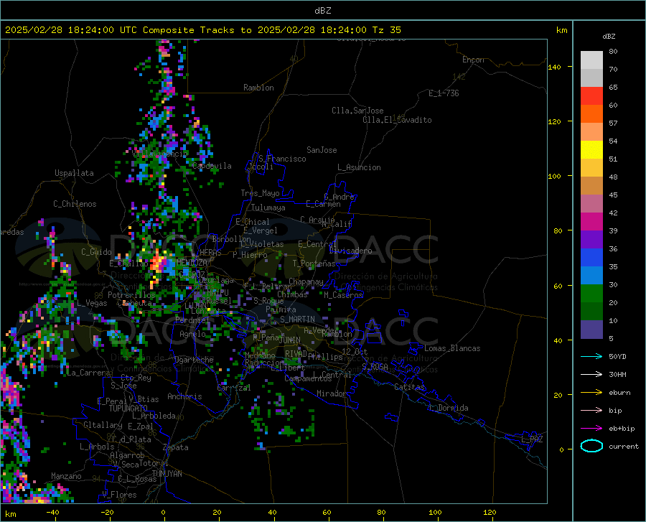Select the orange 60 dBZ color swatch

click(591, 114)
